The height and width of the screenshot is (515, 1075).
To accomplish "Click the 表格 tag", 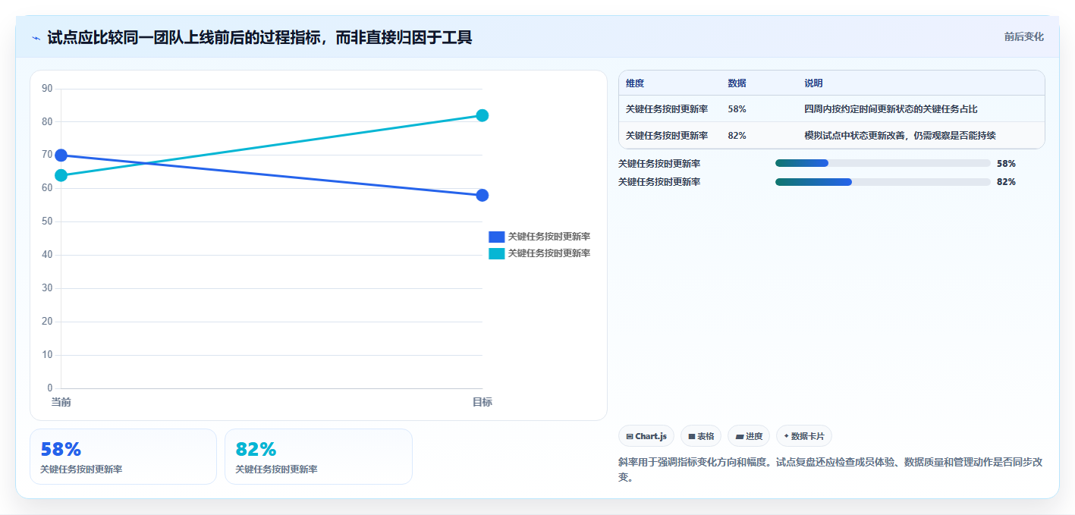I will [x=701, y=436].
